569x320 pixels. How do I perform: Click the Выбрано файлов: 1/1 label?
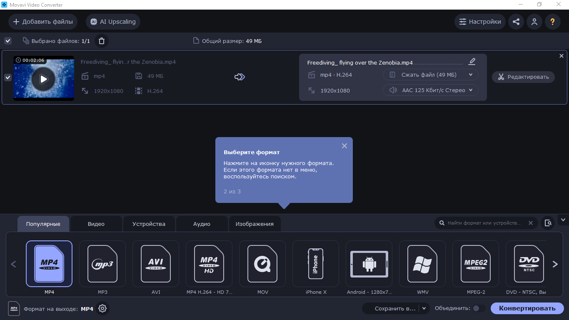tap(56, 41)
